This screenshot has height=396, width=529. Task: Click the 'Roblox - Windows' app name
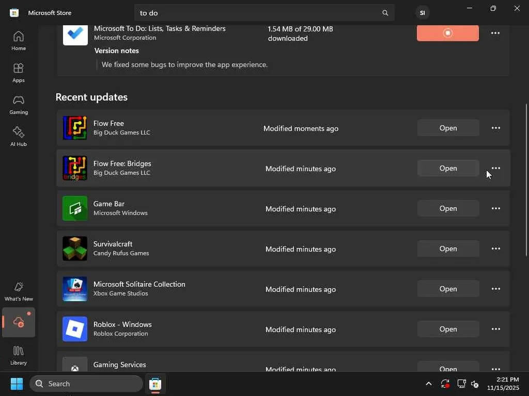122,324
